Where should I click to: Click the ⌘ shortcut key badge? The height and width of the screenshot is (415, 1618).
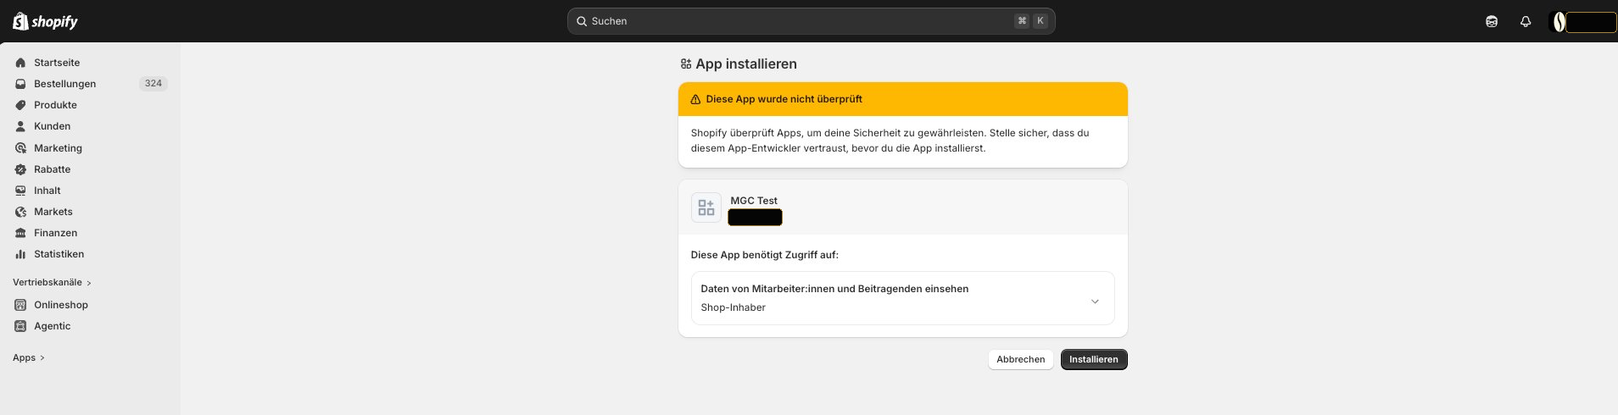click(x=1022, y=21)
